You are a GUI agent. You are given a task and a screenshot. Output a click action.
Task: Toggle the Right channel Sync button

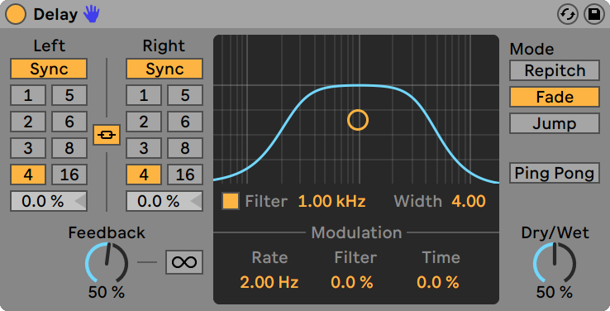pyautogui.click(x=164, y=69)
